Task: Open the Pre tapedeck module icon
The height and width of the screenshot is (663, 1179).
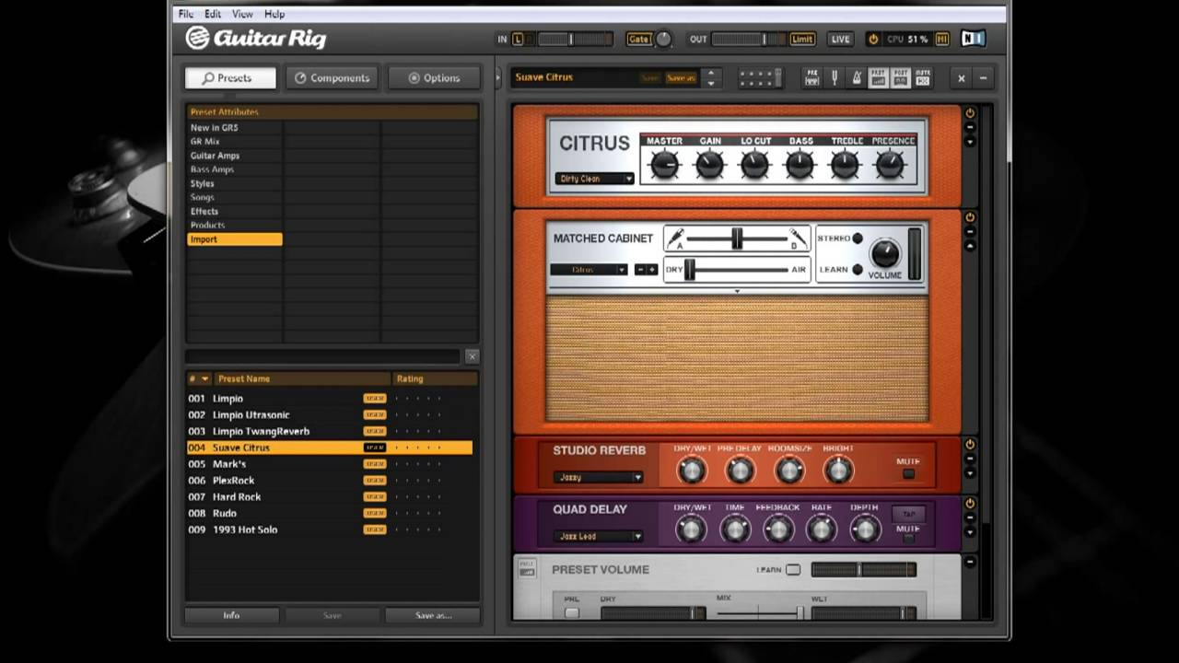Action: (811, 78)
